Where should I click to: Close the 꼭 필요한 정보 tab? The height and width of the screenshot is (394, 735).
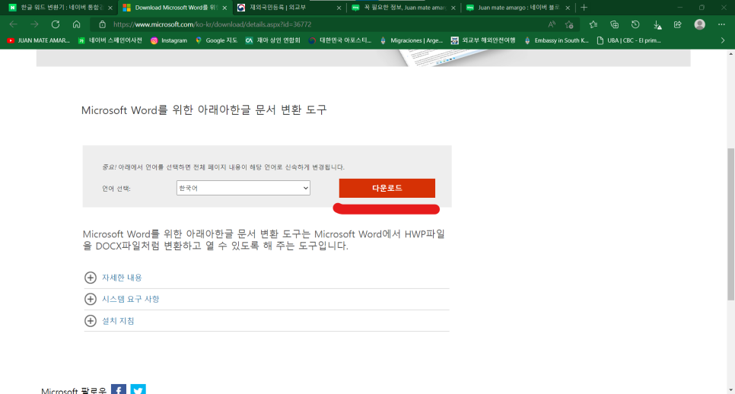coord(453,8)
